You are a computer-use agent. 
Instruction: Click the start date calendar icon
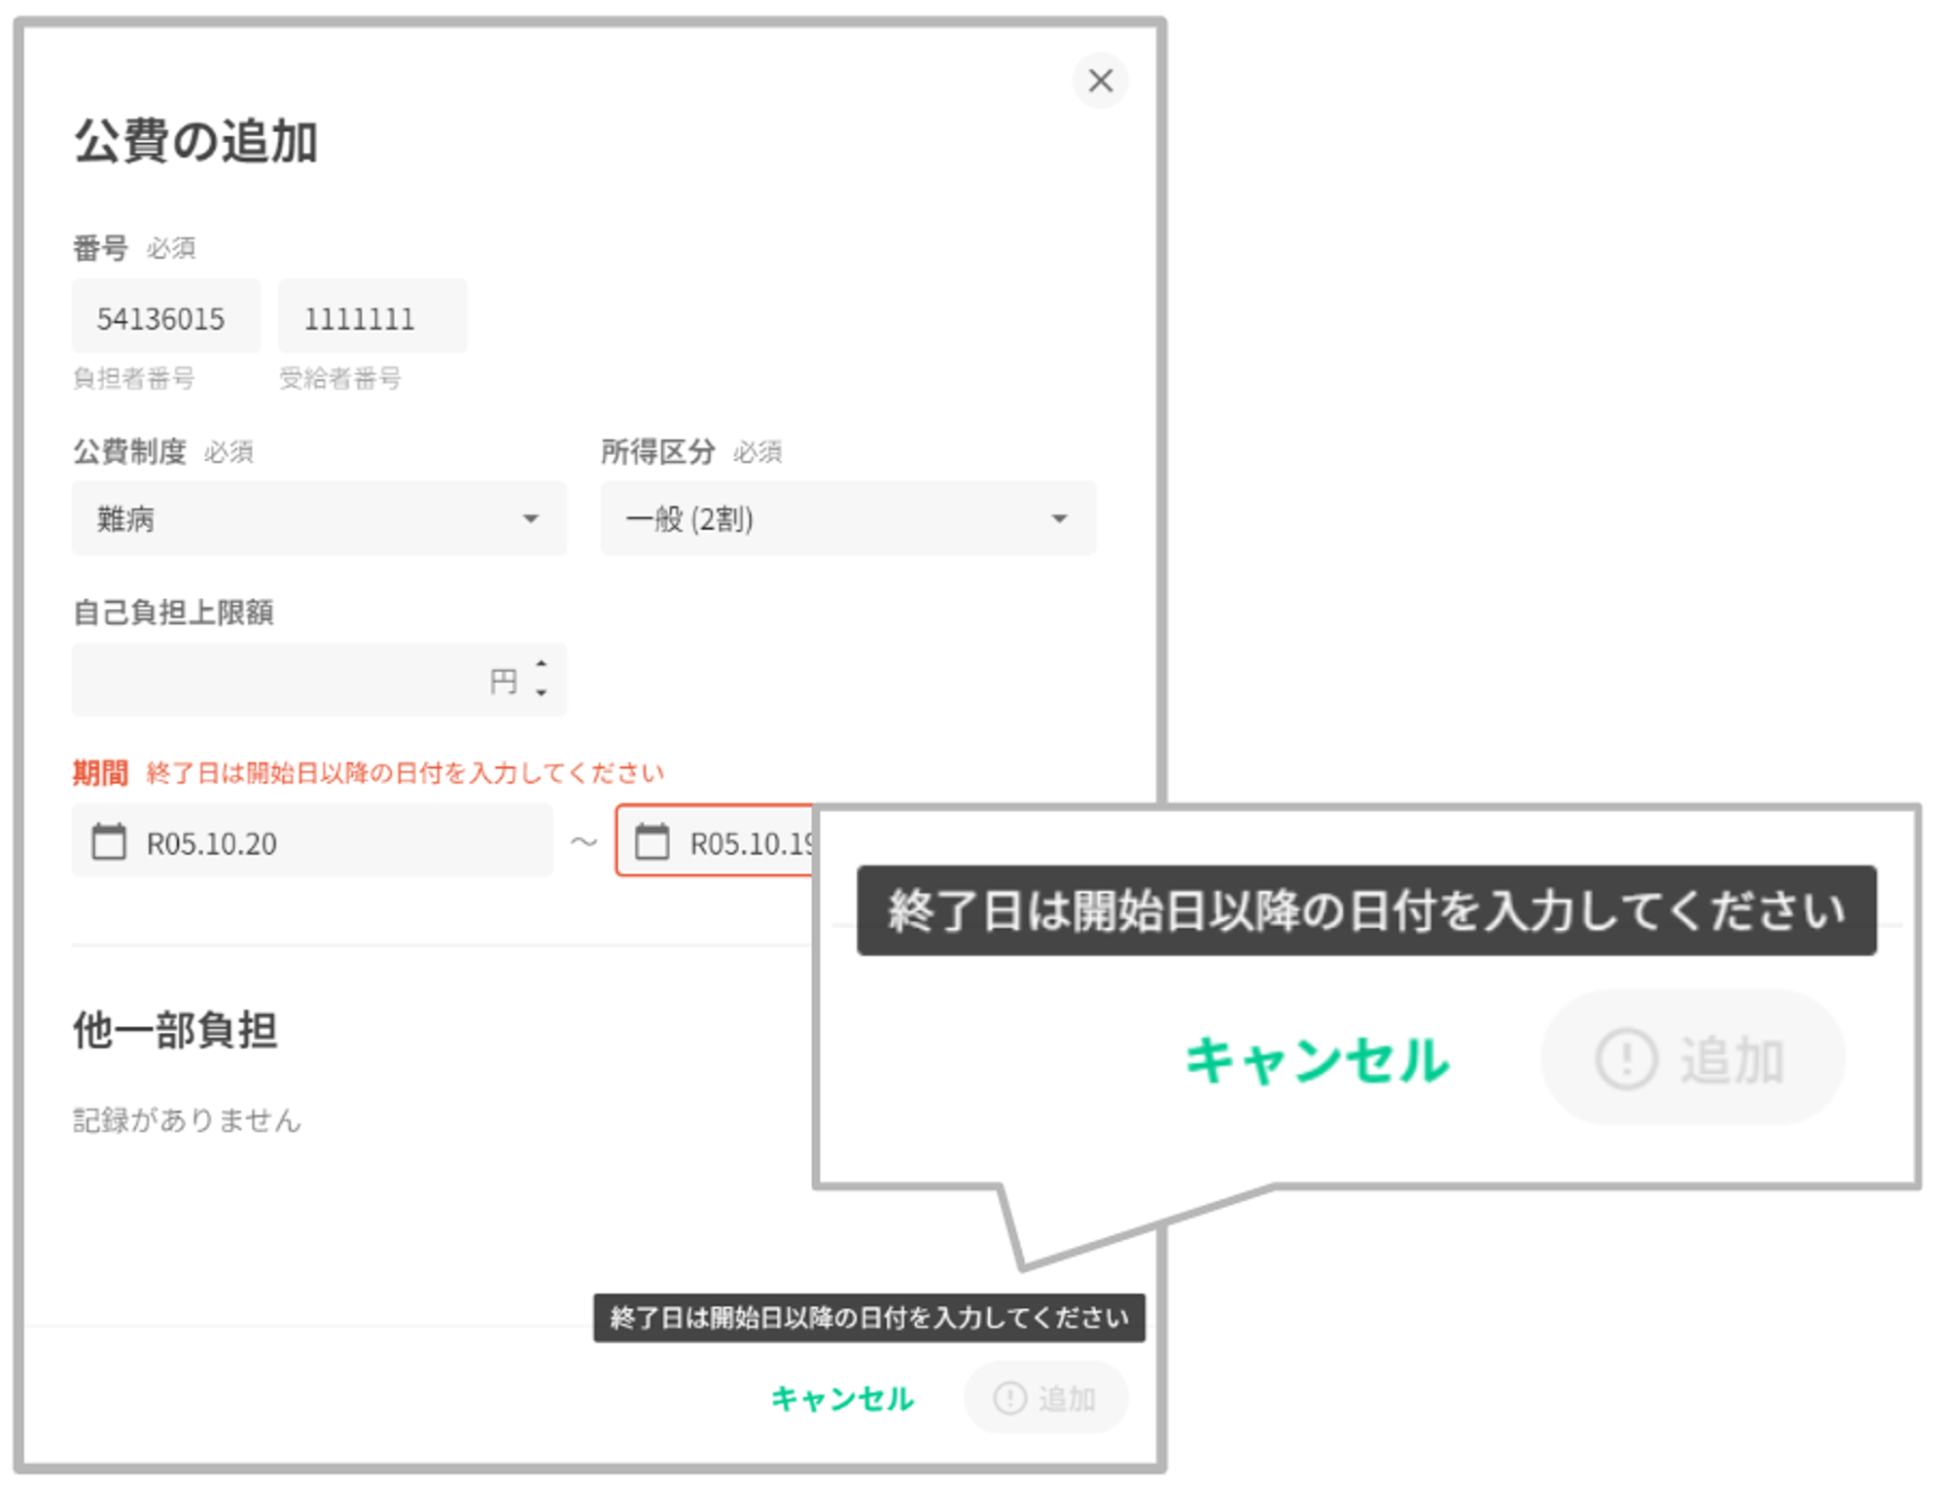coord(109,842)
